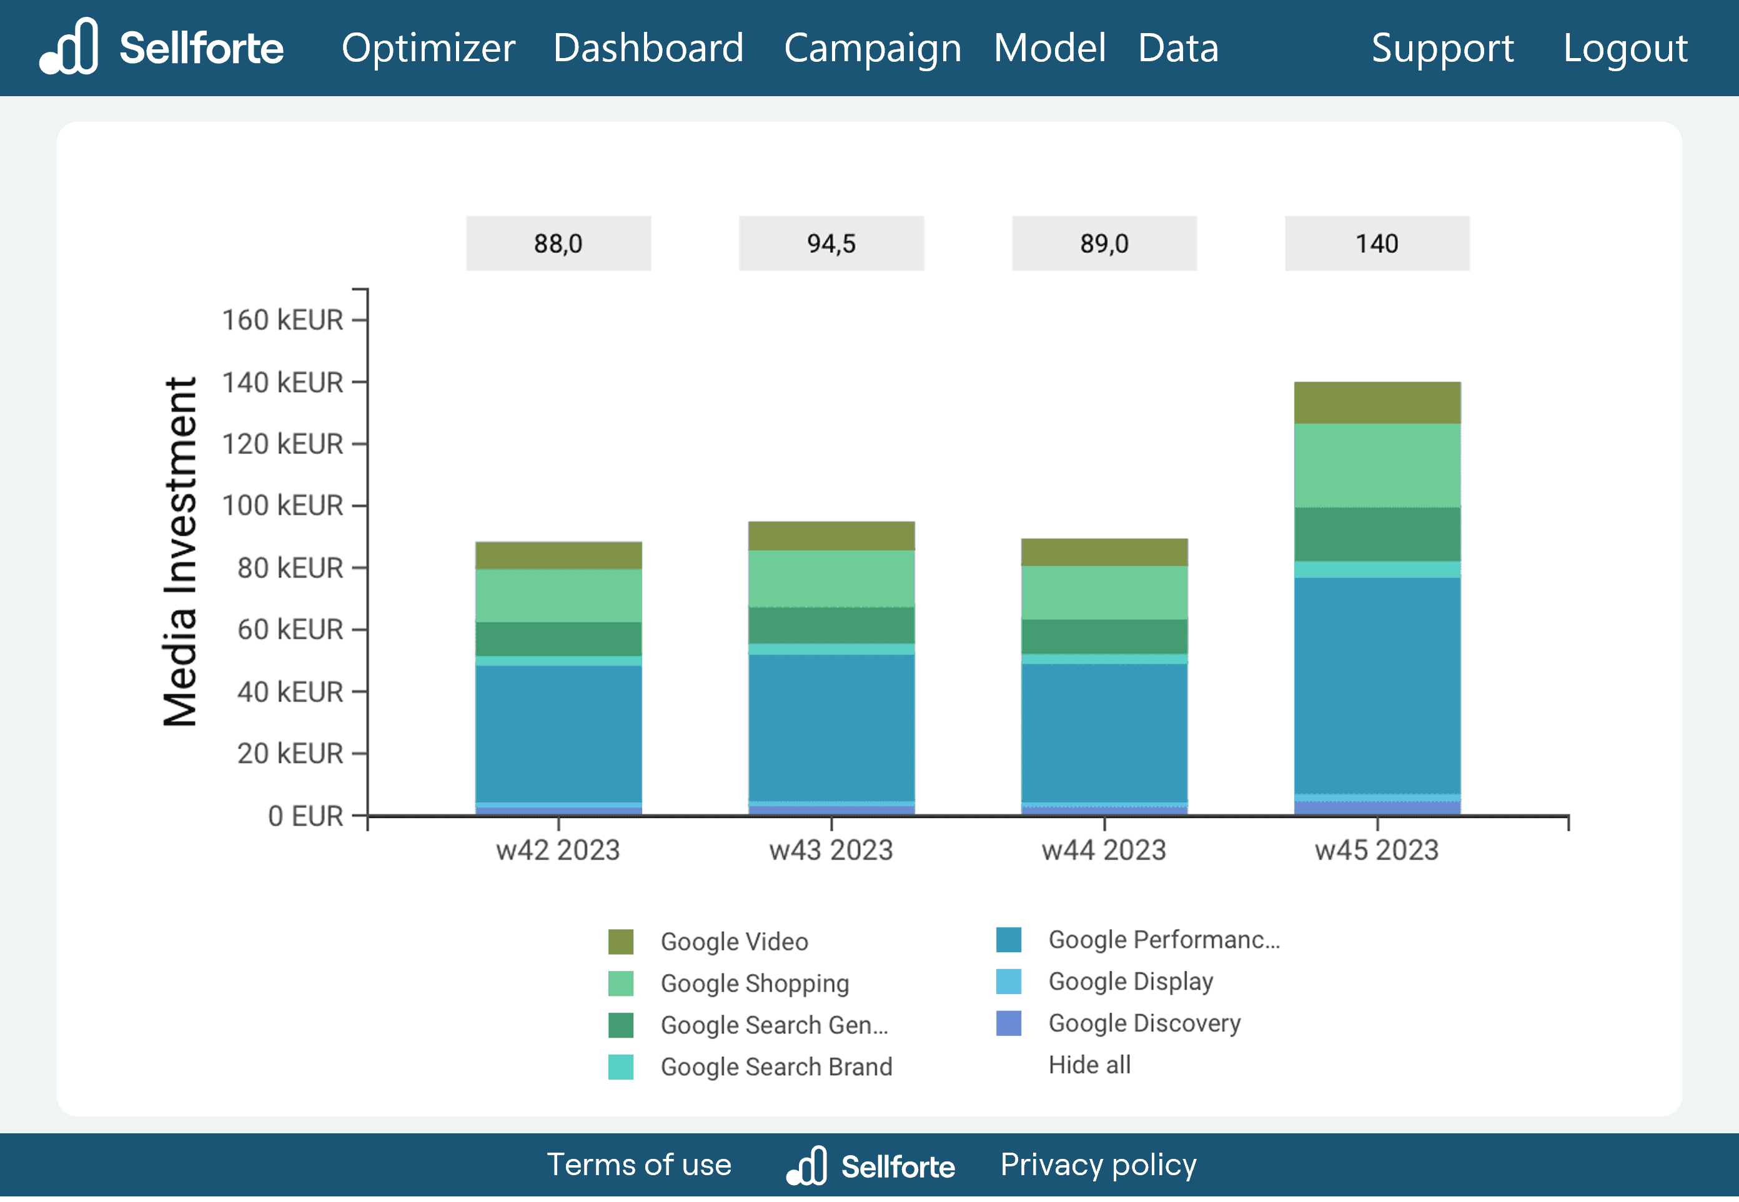This screenshot has height=1202, width=1739.
Task: Click the 0 EUR axis tick label
Action: click(305, 815)
